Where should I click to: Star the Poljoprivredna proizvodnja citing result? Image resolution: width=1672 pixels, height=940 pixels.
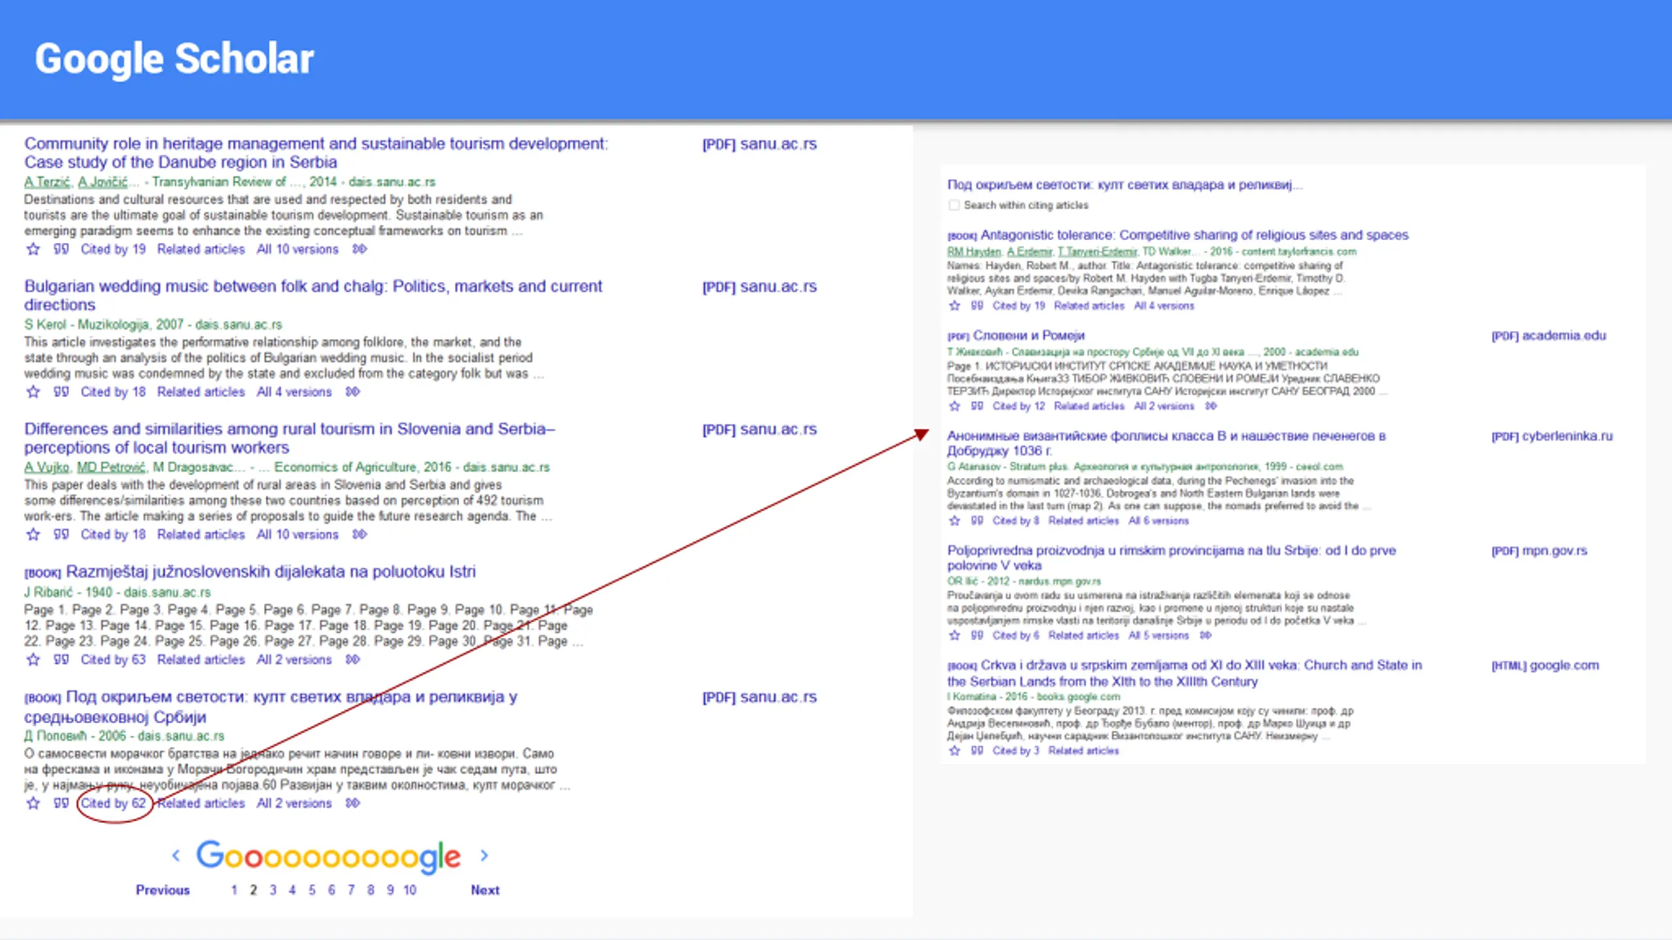pyautogui.click(x=954, y=636)
